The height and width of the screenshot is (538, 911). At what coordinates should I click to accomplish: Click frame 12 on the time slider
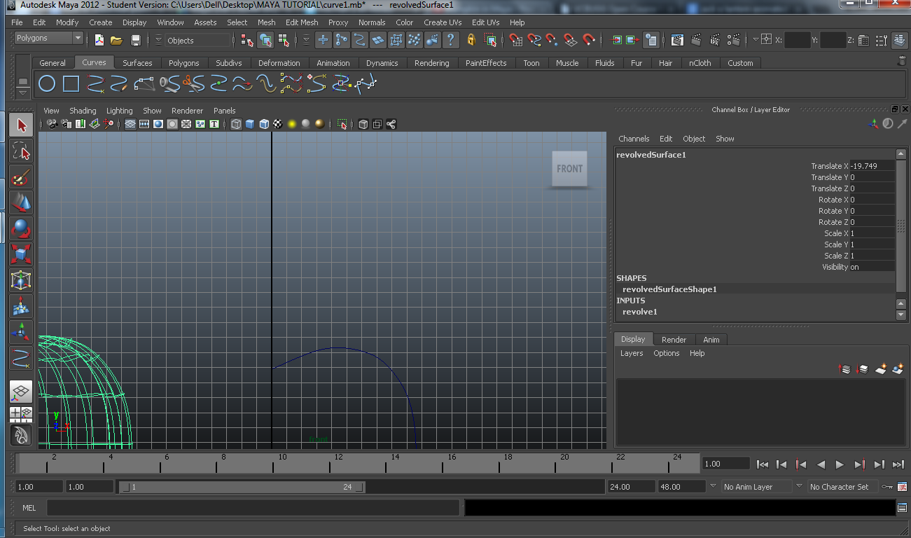pyautogui.click(x=338, y=462)
